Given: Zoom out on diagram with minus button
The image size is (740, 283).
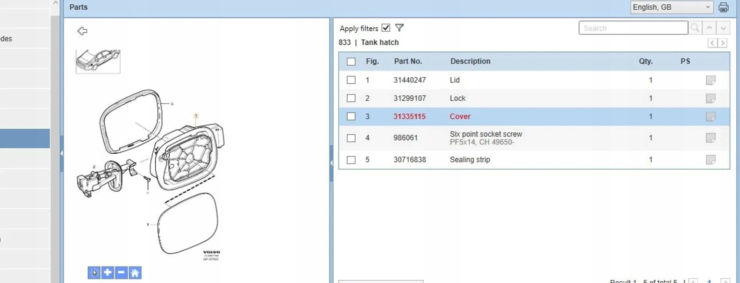Looking at the screenshot, I should coord(121,272).
